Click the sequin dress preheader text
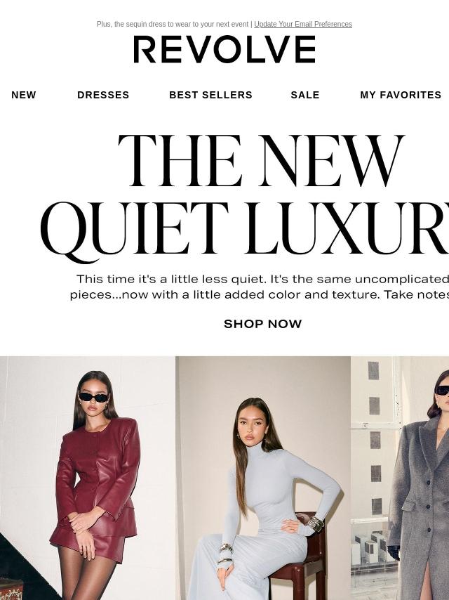Viewport: 449px width, 600px height. (173, 24)
